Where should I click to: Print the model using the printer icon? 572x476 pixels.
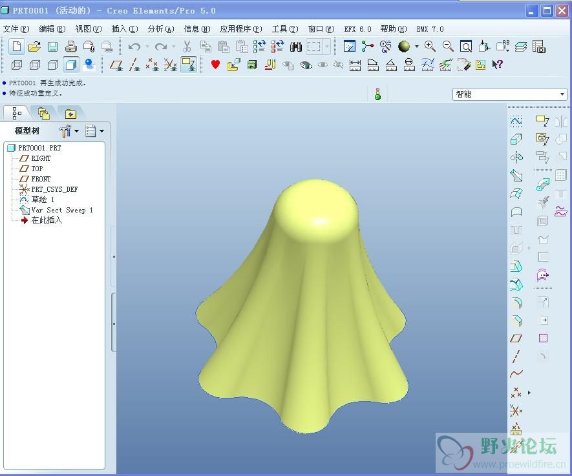pyautogui.click(x=70, y=47)
